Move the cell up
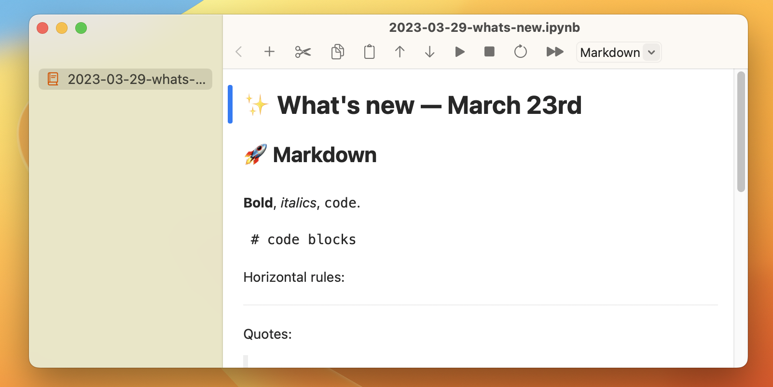This screenshot has height=387, width=773. (400, 52)
